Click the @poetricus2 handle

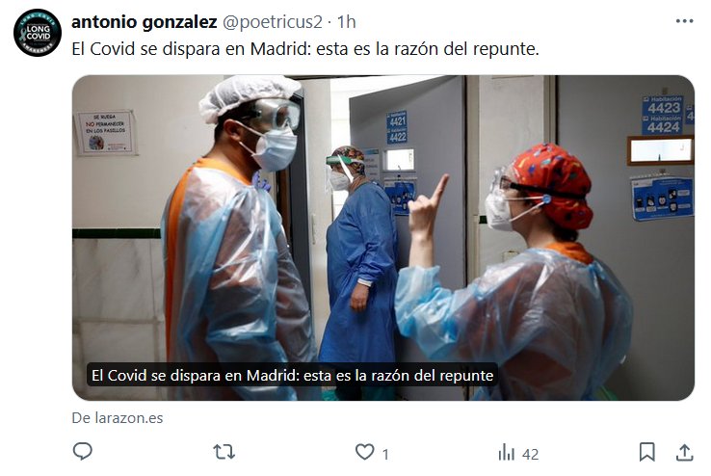point(273,22)
